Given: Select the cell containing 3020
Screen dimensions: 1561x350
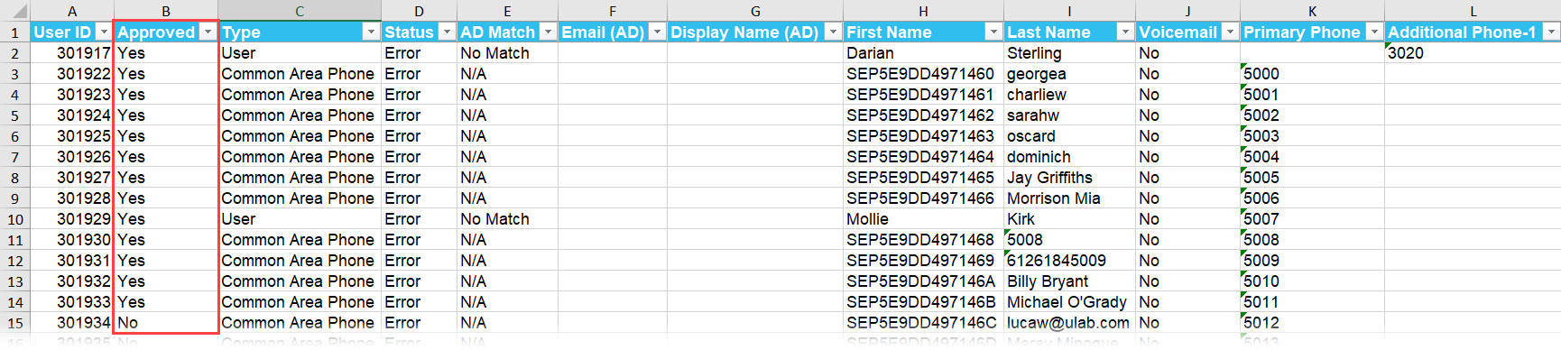Looking at the screenshot, I should (1473, 53).
